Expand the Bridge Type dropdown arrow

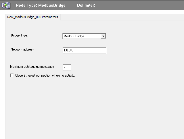103,36
